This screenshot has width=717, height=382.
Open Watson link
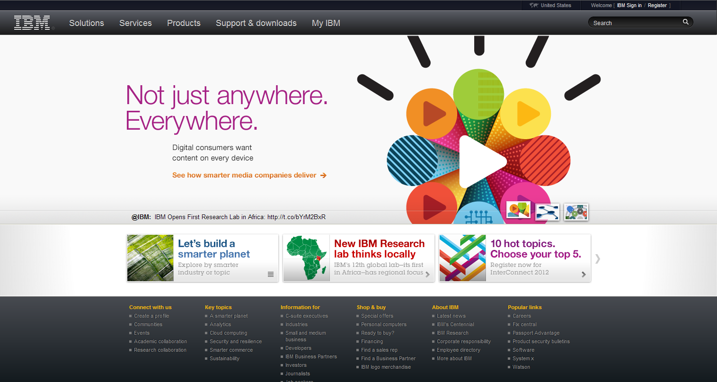point(522,367)
